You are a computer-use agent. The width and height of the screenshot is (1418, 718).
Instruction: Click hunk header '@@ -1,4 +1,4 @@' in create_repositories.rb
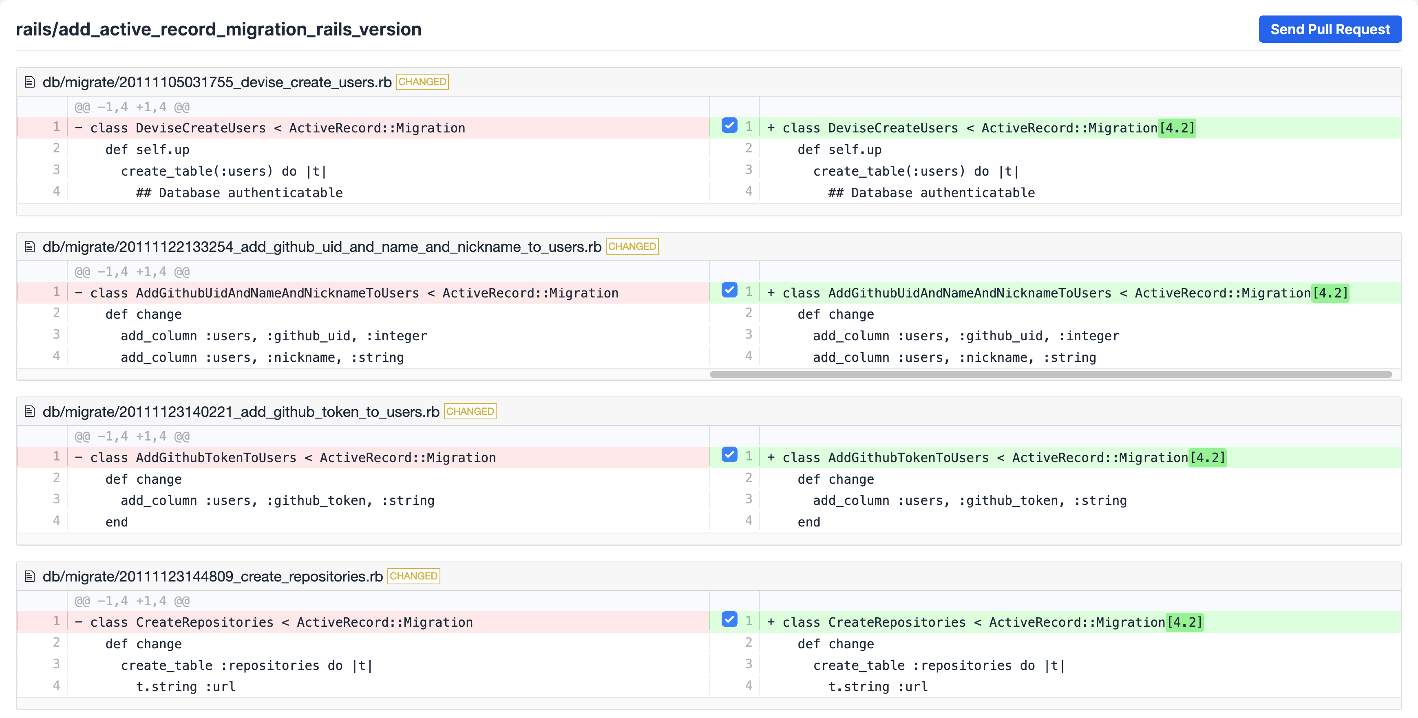pos(132,601)
